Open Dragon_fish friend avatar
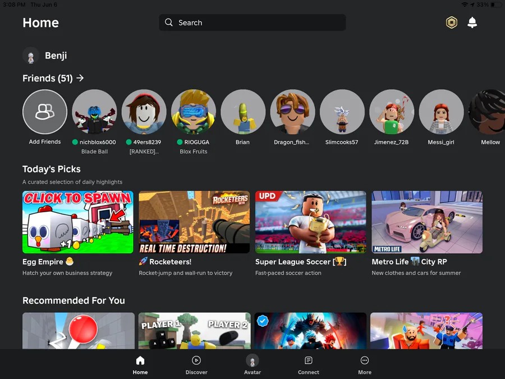This screenshot has width=505, height=379. tap(293, 112)
